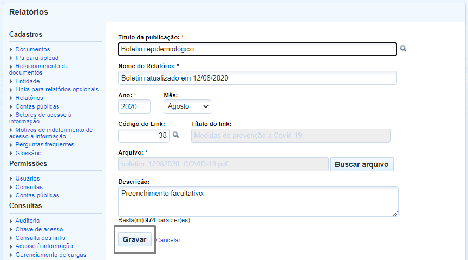Open Usuários under Permissões
This screenshot has width=468, height=260.
[28, 178]
